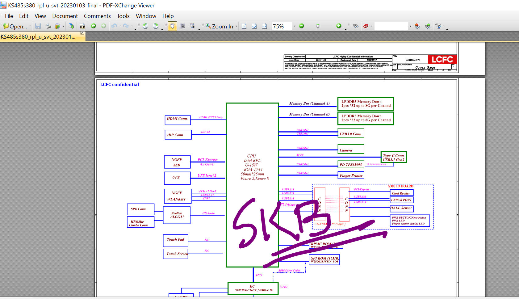The width and height of the screenshot is (519, 299).
Task: Expand the Open button dropdown arrow
Action: point(30,26)
